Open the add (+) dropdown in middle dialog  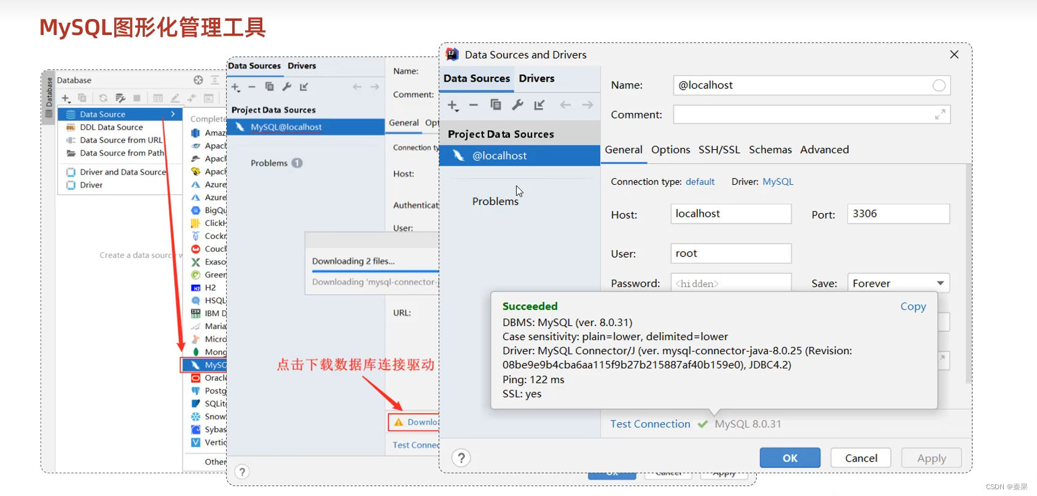(x=236, y=87)
